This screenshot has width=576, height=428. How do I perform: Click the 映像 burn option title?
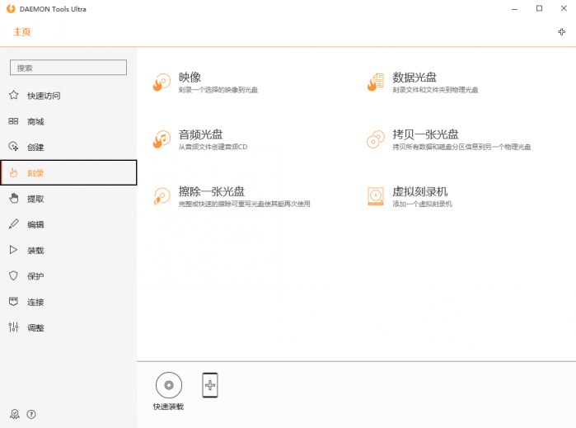(190, 78)
